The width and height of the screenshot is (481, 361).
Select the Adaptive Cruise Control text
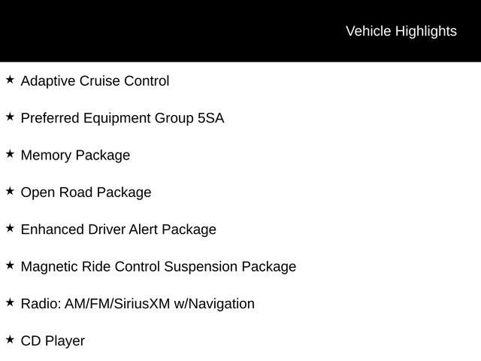95,80
